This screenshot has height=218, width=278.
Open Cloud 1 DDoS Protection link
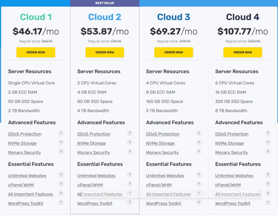pos(25,134)
